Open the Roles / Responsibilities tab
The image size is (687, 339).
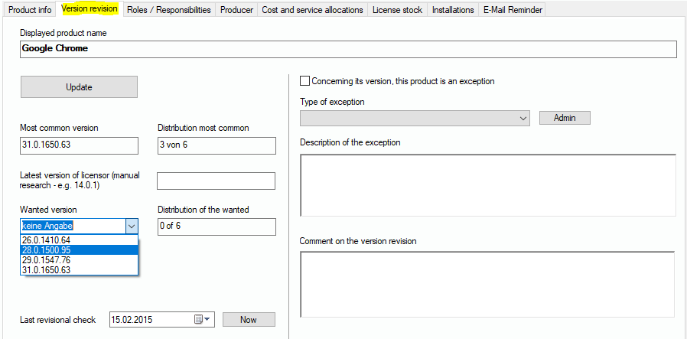pos(168,10)
